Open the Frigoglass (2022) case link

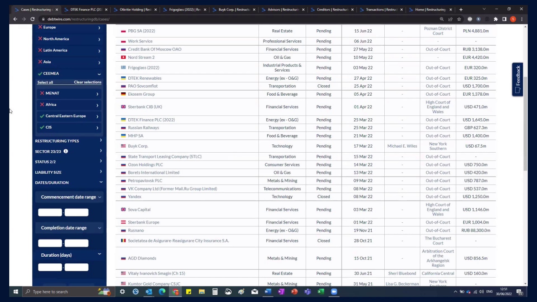[143, 68]
